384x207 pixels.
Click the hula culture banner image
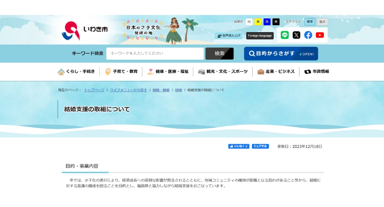(x=161, y=31)
